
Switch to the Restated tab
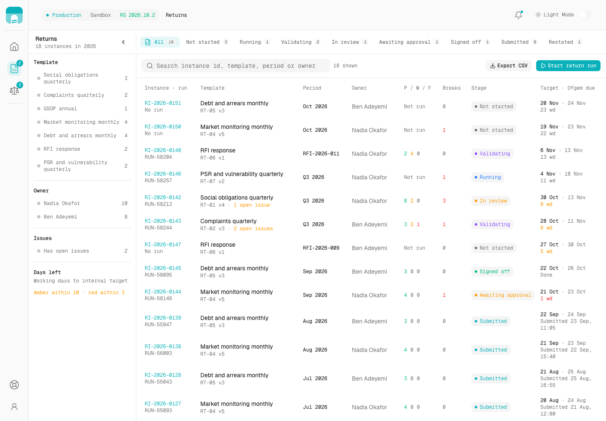click(565, 42)
